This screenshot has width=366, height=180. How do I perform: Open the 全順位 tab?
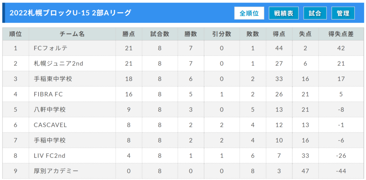click(x=249, y=13)
